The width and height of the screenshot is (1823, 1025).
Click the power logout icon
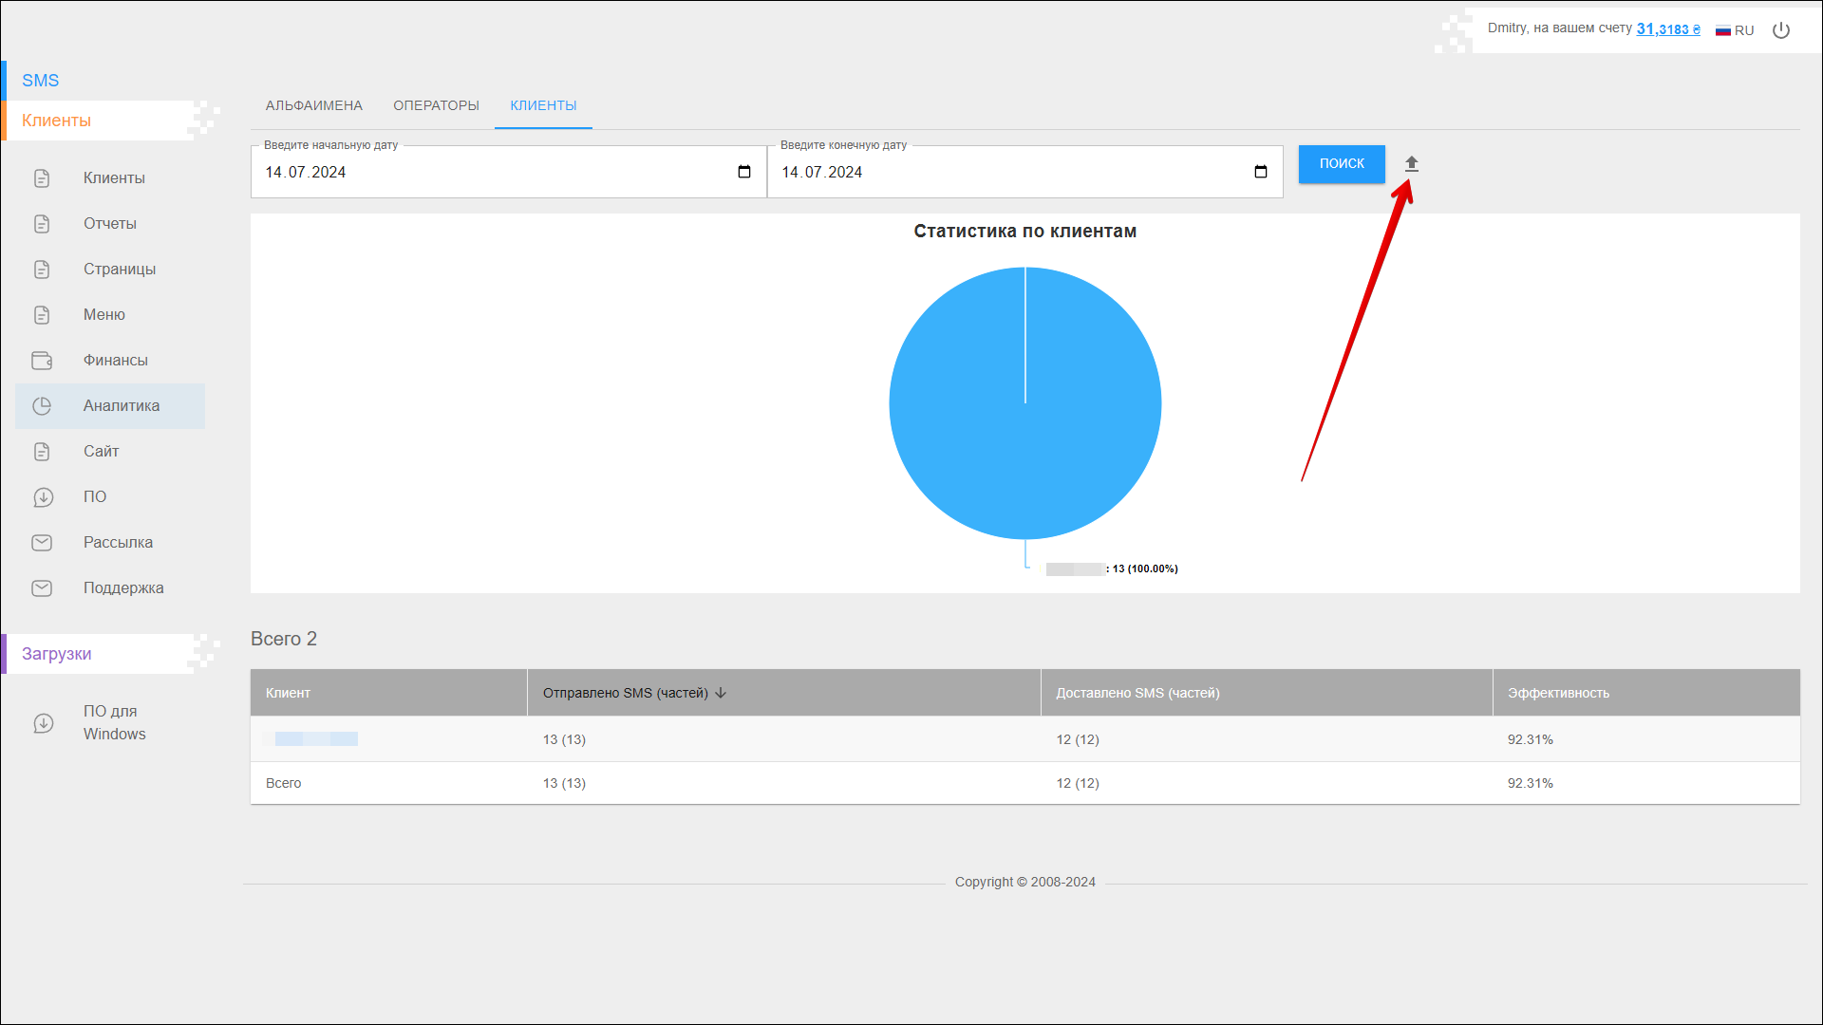(1781, 30)
